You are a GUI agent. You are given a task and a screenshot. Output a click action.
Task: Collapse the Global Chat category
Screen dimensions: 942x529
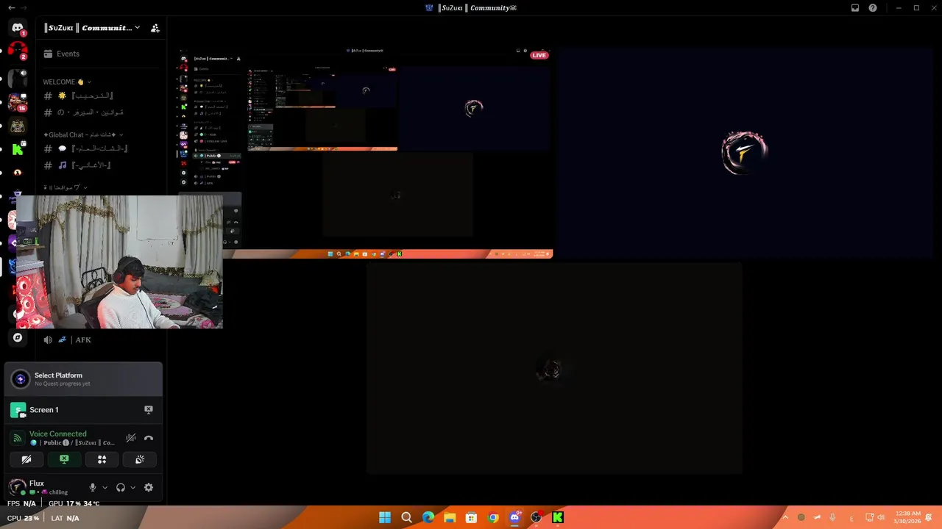click(83, 134)
